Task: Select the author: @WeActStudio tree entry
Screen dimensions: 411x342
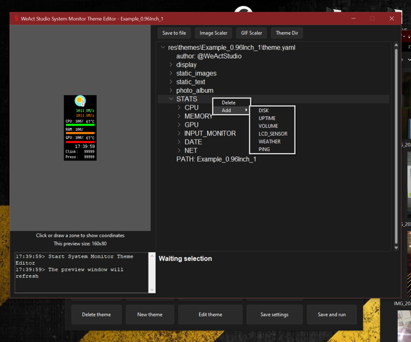Action: pos(208,56)
